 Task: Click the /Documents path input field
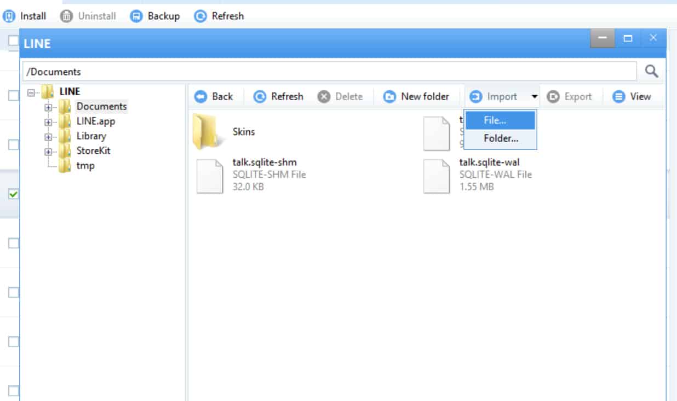(329, 72)
